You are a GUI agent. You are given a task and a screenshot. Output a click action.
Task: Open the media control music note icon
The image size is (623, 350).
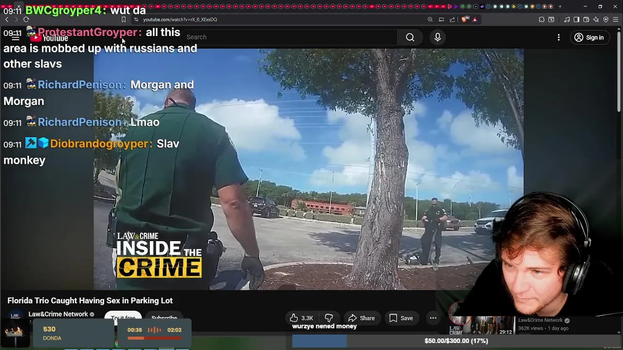click(x=567, y=19)
